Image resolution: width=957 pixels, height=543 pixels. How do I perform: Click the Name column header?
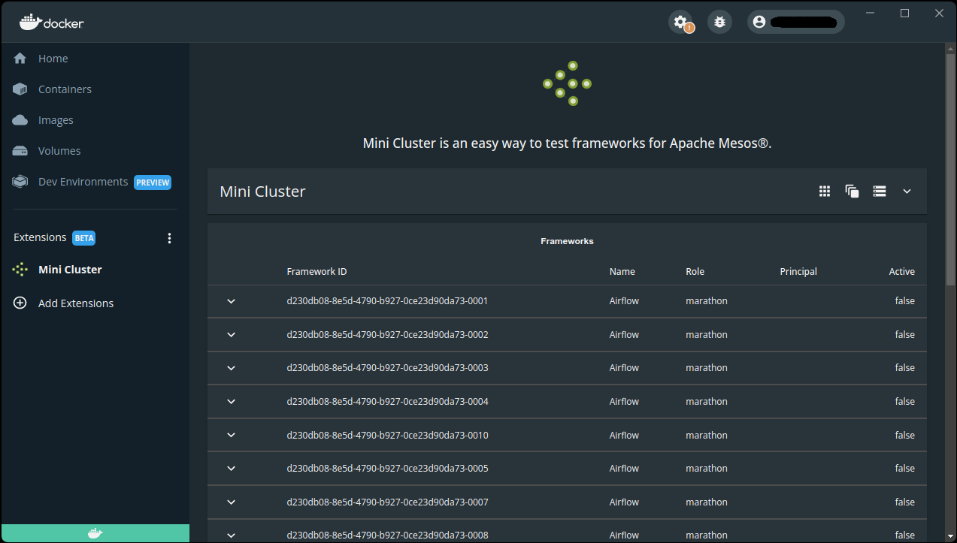coord(622,272)
